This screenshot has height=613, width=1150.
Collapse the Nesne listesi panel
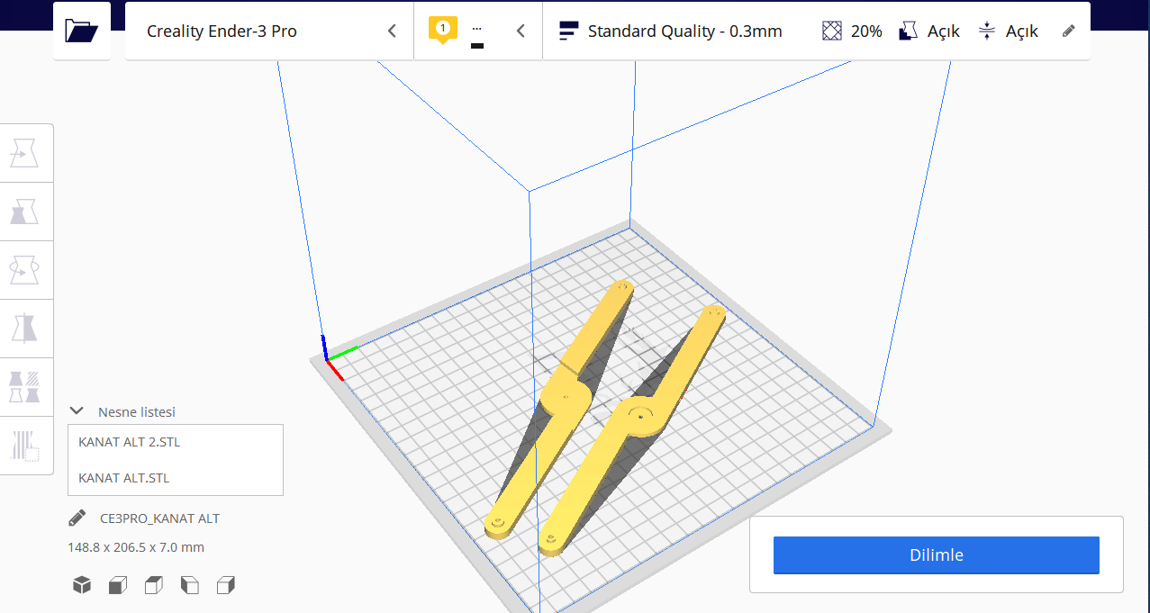pos(77,411)
